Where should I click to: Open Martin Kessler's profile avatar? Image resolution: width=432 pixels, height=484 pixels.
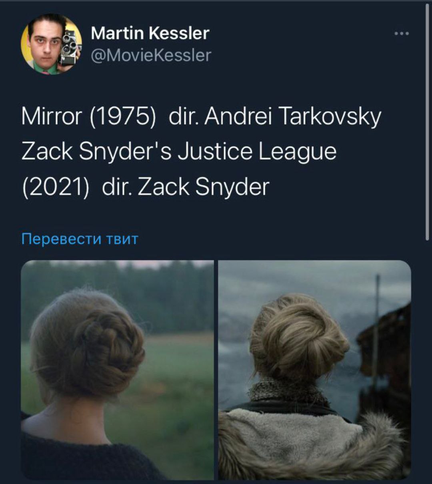(51, 44)
